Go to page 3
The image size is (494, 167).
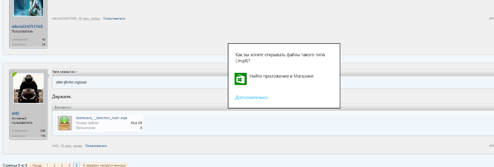(x=62, y=165)
